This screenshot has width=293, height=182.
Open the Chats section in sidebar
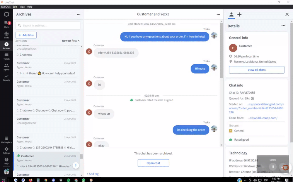(6, 24)
